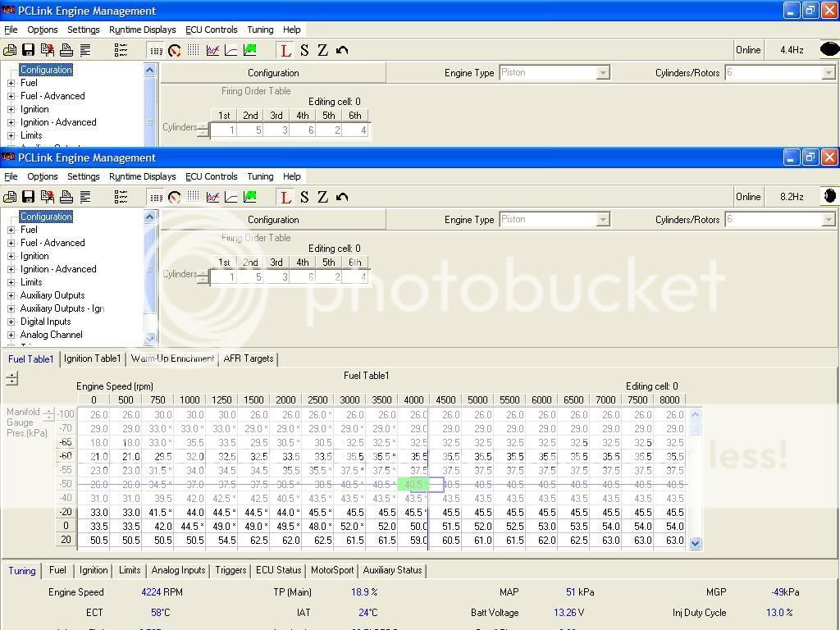Image resolution: width=840 pixels, height=630 pixels.
Task: Open the Settings menu in background window
Action: (x=83, y=30)
